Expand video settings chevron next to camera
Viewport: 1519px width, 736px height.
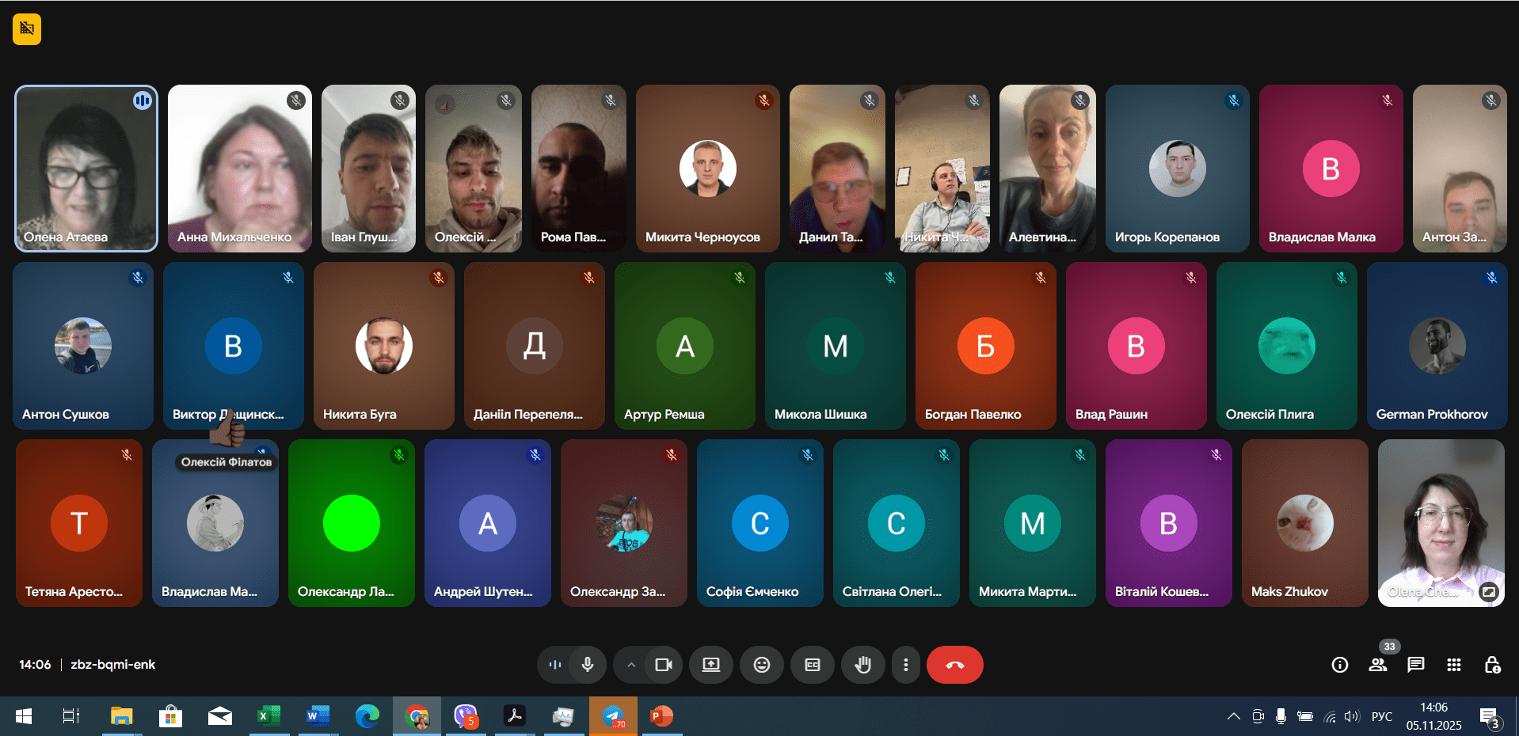pyautogui.click(x=631, y=665)
